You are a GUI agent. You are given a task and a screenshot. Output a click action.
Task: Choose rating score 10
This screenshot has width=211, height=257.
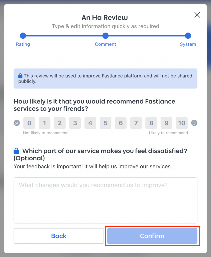(182, 123)
